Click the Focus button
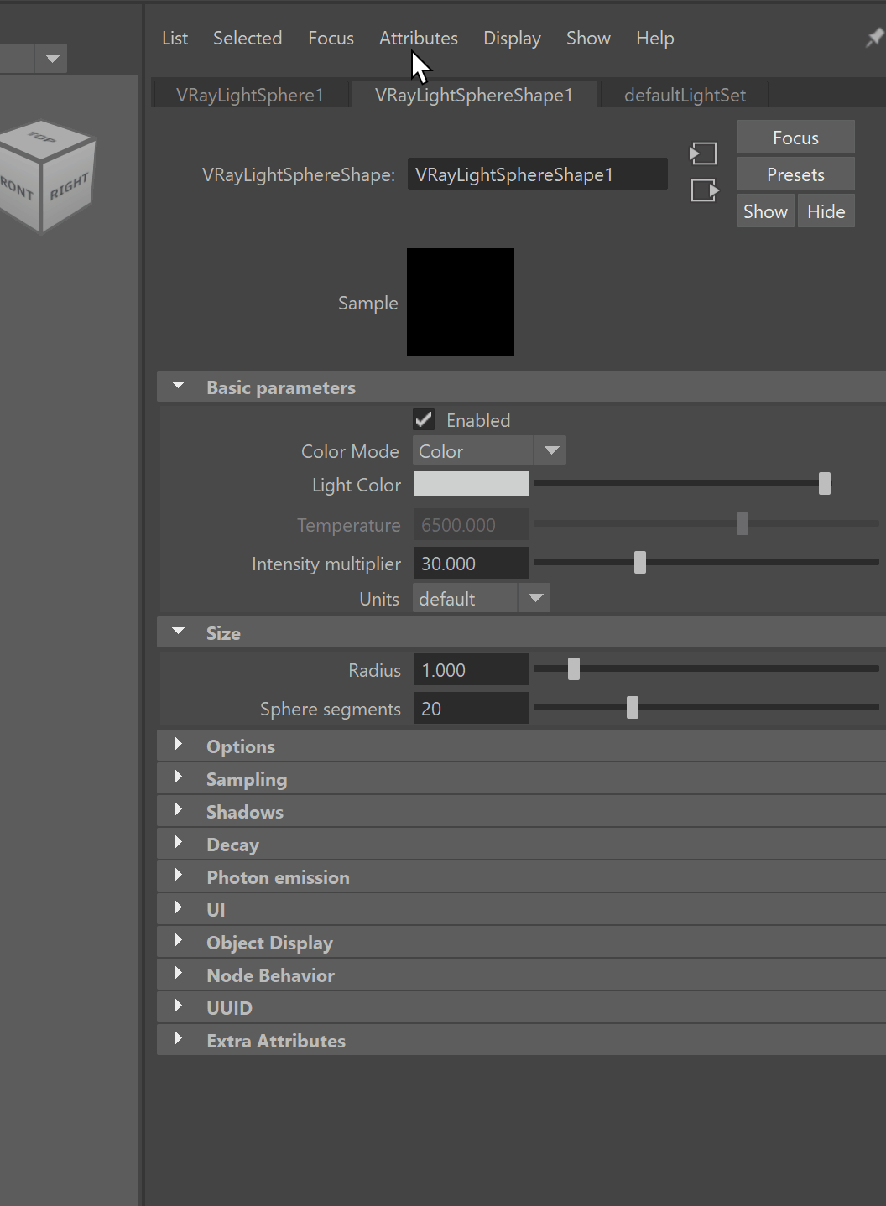This screenshot has height=1206, width=886. [795, 138]
